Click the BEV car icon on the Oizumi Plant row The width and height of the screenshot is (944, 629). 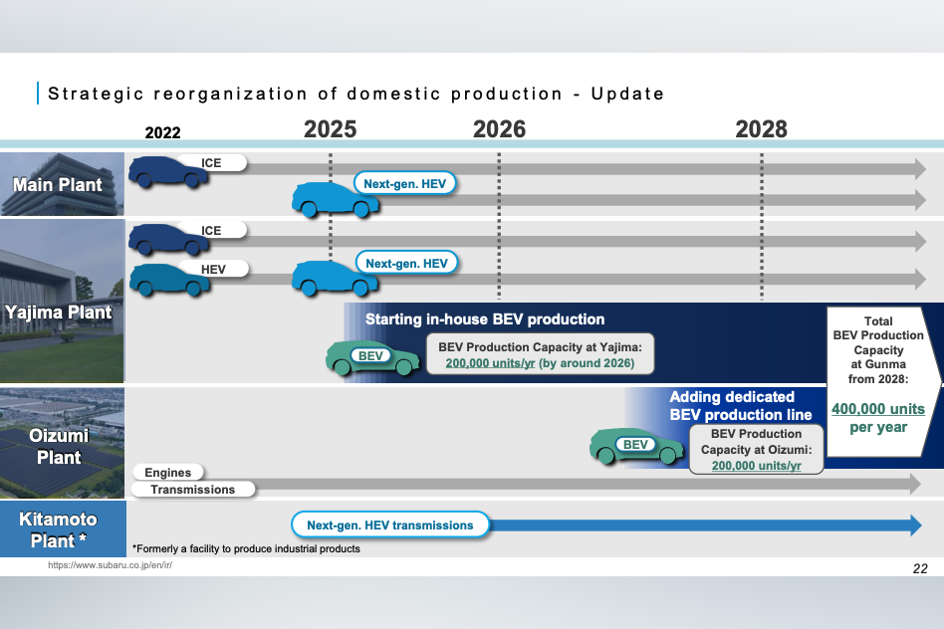tap(634, 446)
